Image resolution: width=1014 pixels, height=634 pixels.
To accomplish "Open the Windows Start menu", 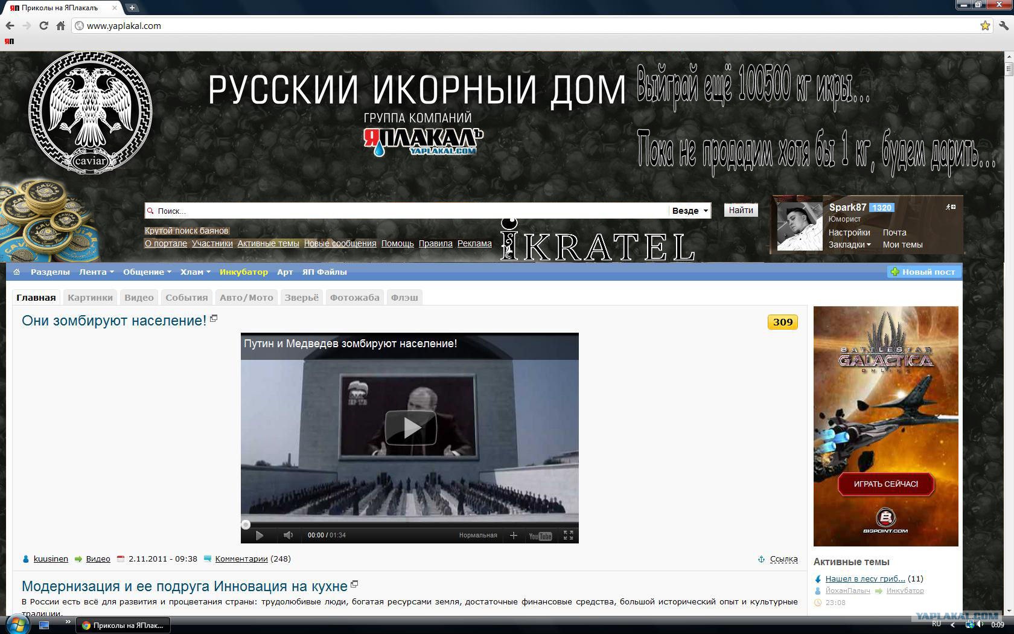I will (16, 624).
